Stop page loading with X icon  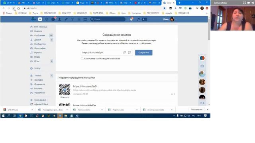click(14, 8)
